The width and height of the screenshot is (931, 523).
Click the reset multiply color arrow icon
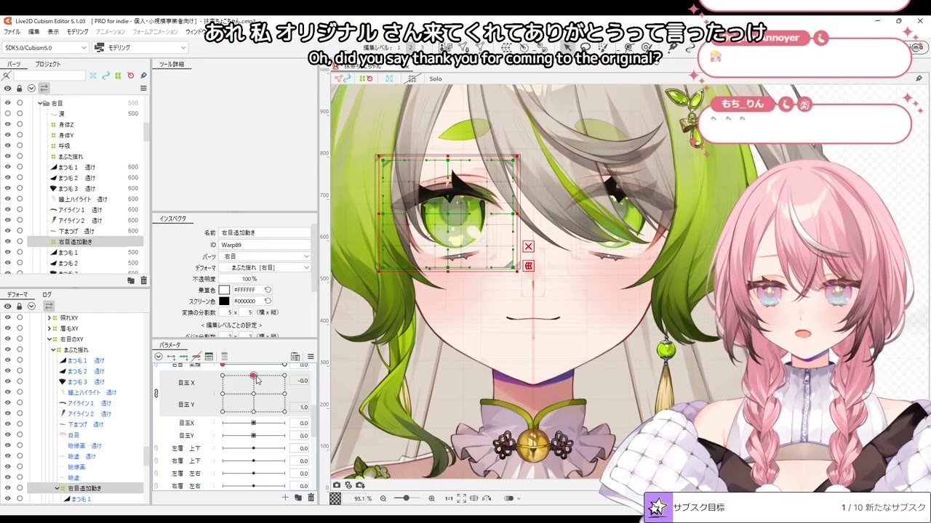(x=268, y=290)
